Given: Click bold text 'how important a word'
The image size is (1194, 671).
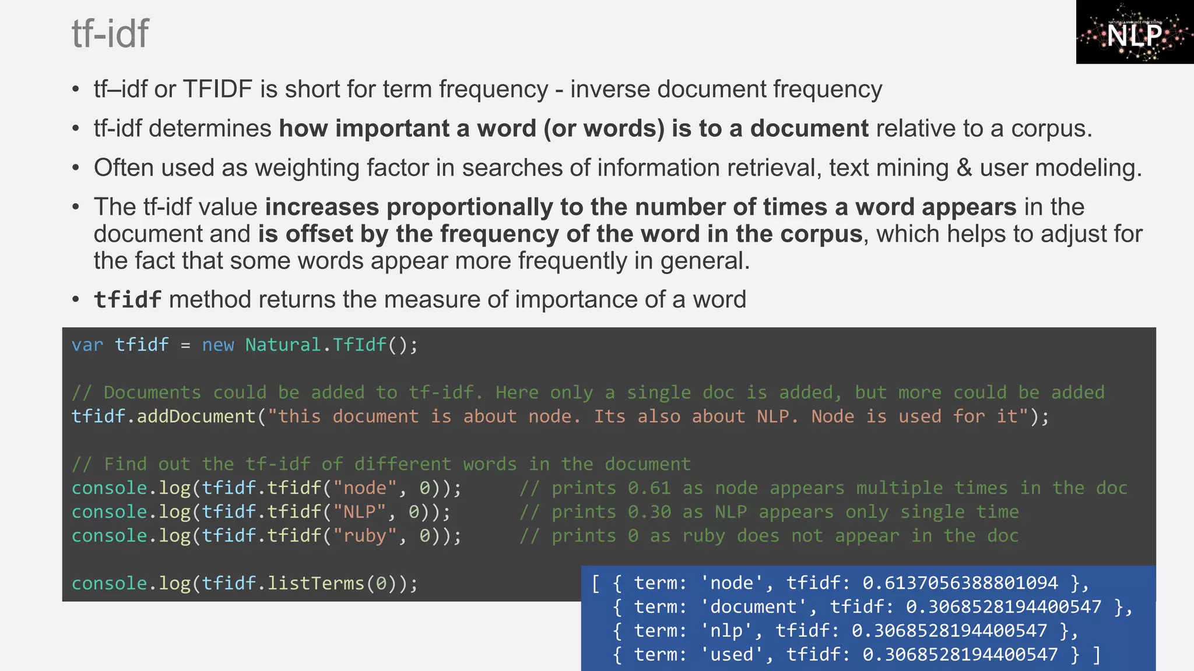Looking at the screenshot, I should point(408,129).
